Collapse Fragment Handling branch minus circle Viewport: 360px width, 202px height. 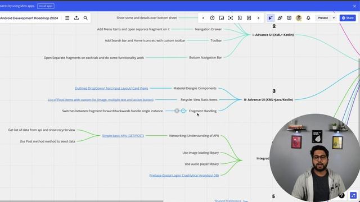pos(183,111)
